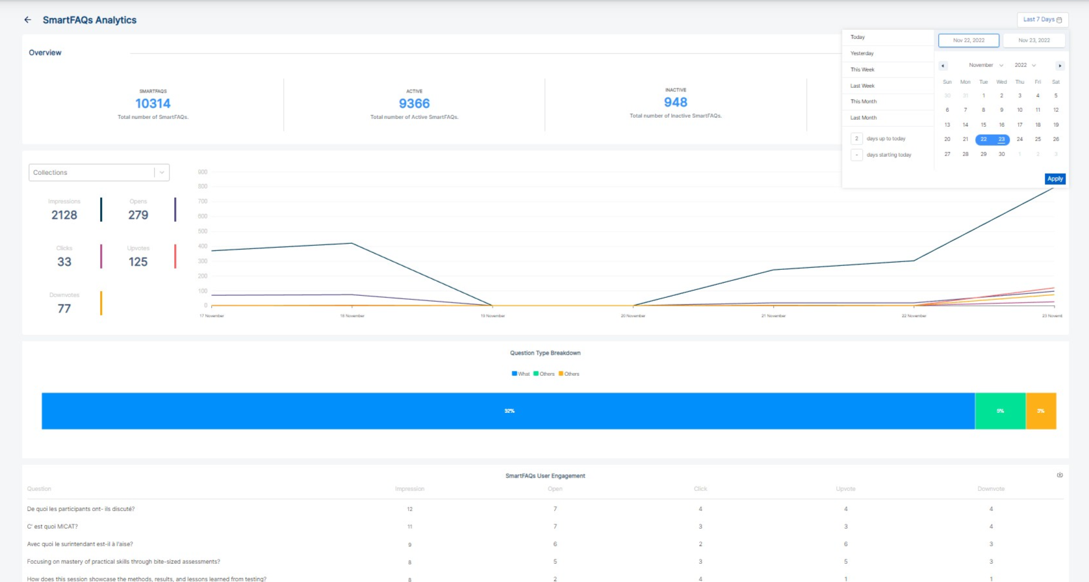Click the Nov 23, 2022 end date field

point(1034,40)
